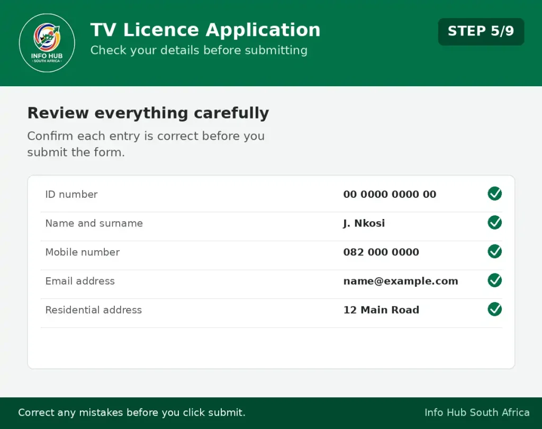Click the 'Confirm each entry is correct' paragraph
Image resolution: width=542 pixels, height=429 pixels.
point(146,144)
